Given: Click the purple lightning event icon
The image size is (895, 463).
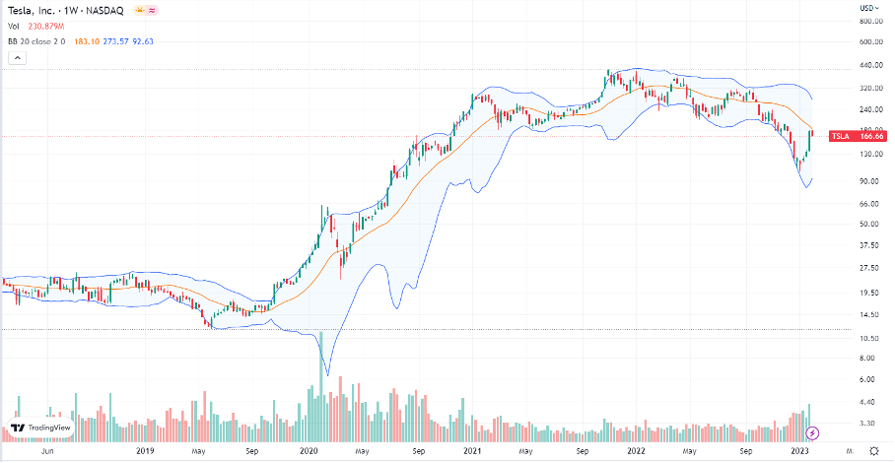Looking at the screenshot, I should click(x=813, y=432).
